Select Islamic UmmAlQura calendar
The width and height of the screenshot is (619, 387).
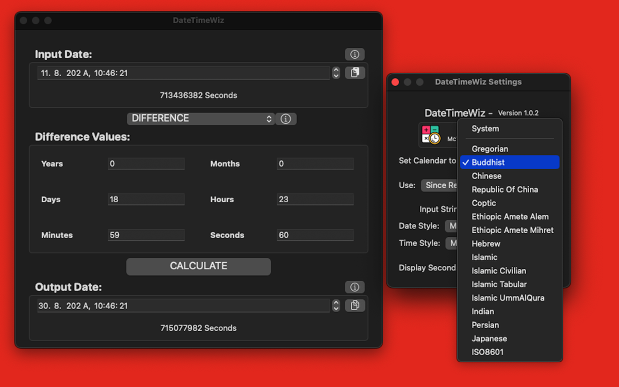coord(510,298)
